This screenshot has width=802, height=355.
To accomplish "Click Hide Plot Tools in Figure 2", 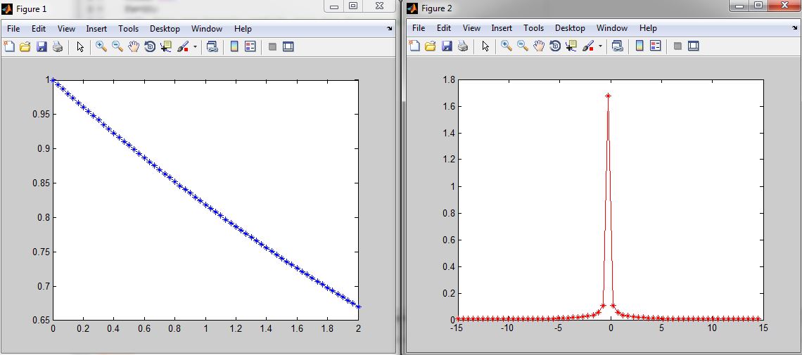I will click(677, 46).
